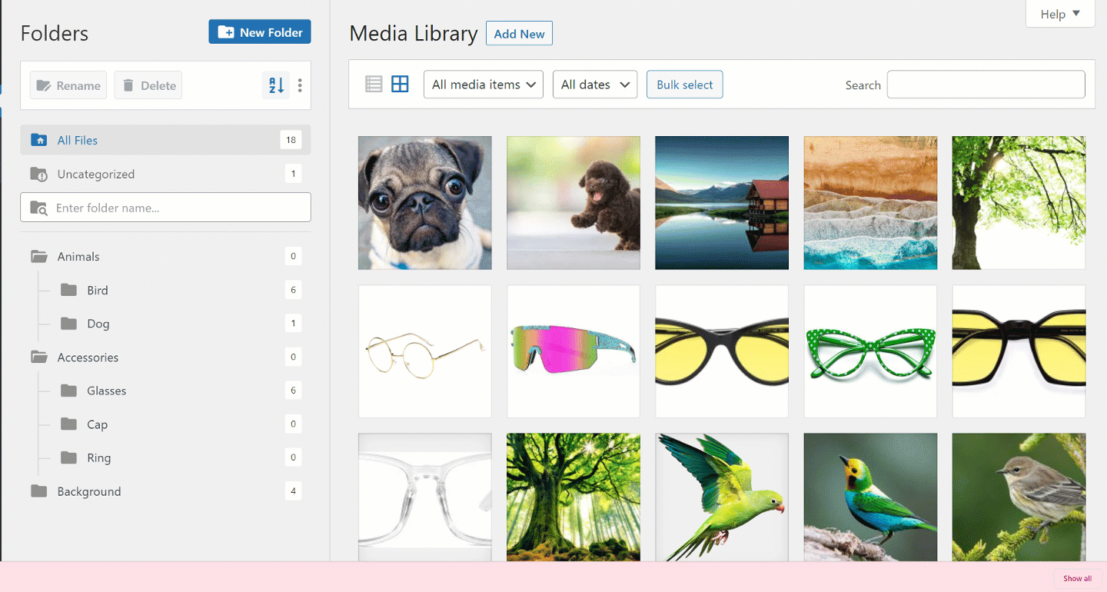Select the Ring subfolder label
Image resolution: width=1107 pixels, height=592 pixels.
(x=99, y=457)
